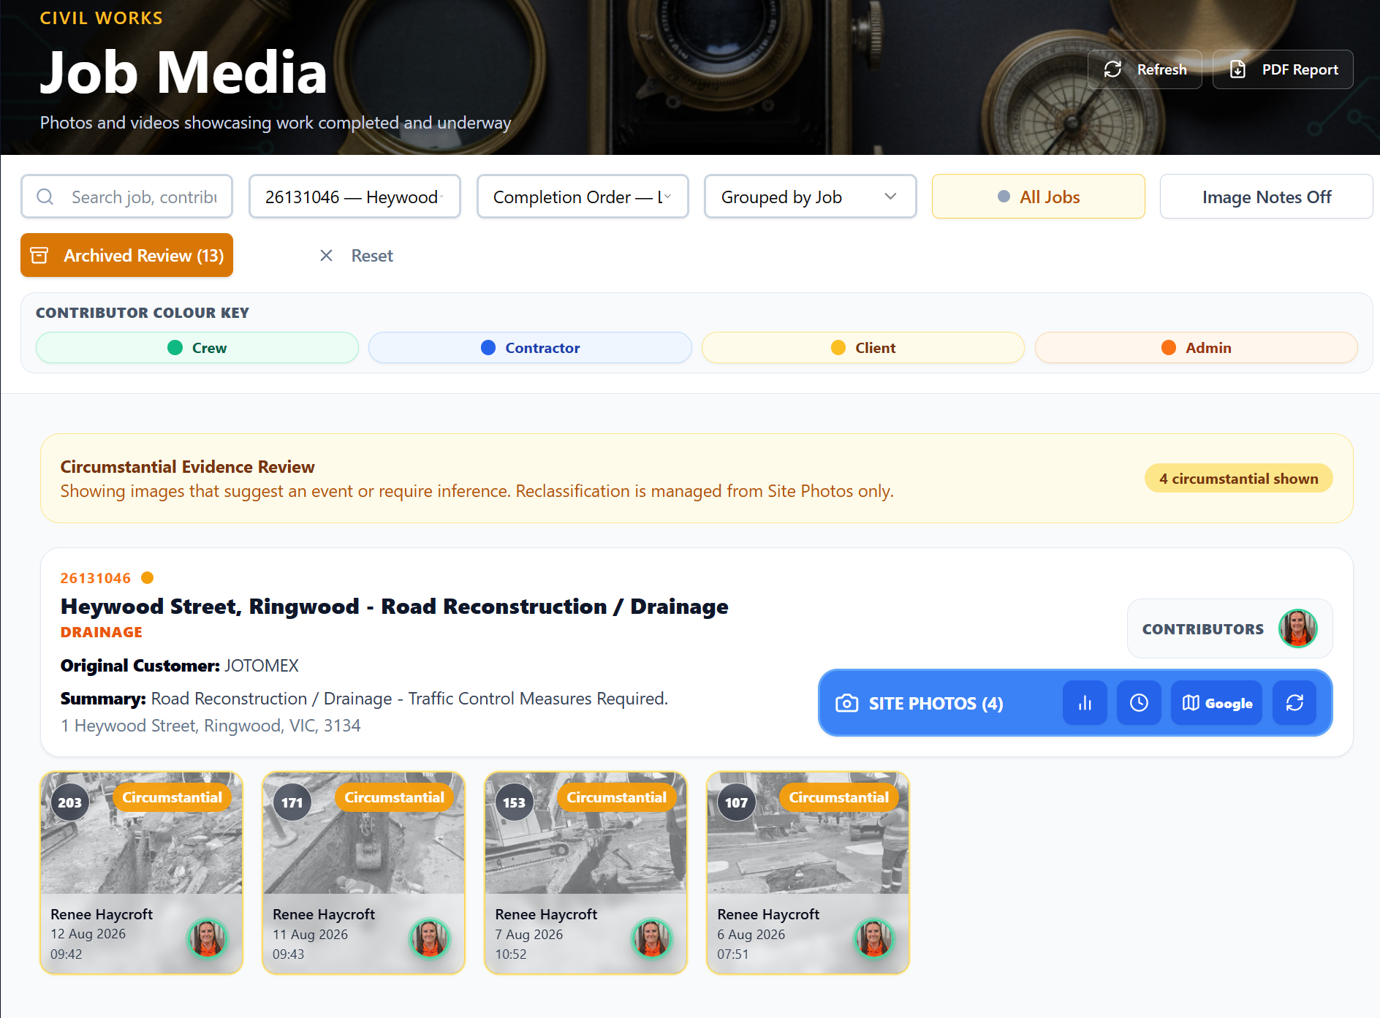This screenshot has width=1380, height=1018.
Task: Open SITE PHOTOS (4)
Action: [936, 703]
